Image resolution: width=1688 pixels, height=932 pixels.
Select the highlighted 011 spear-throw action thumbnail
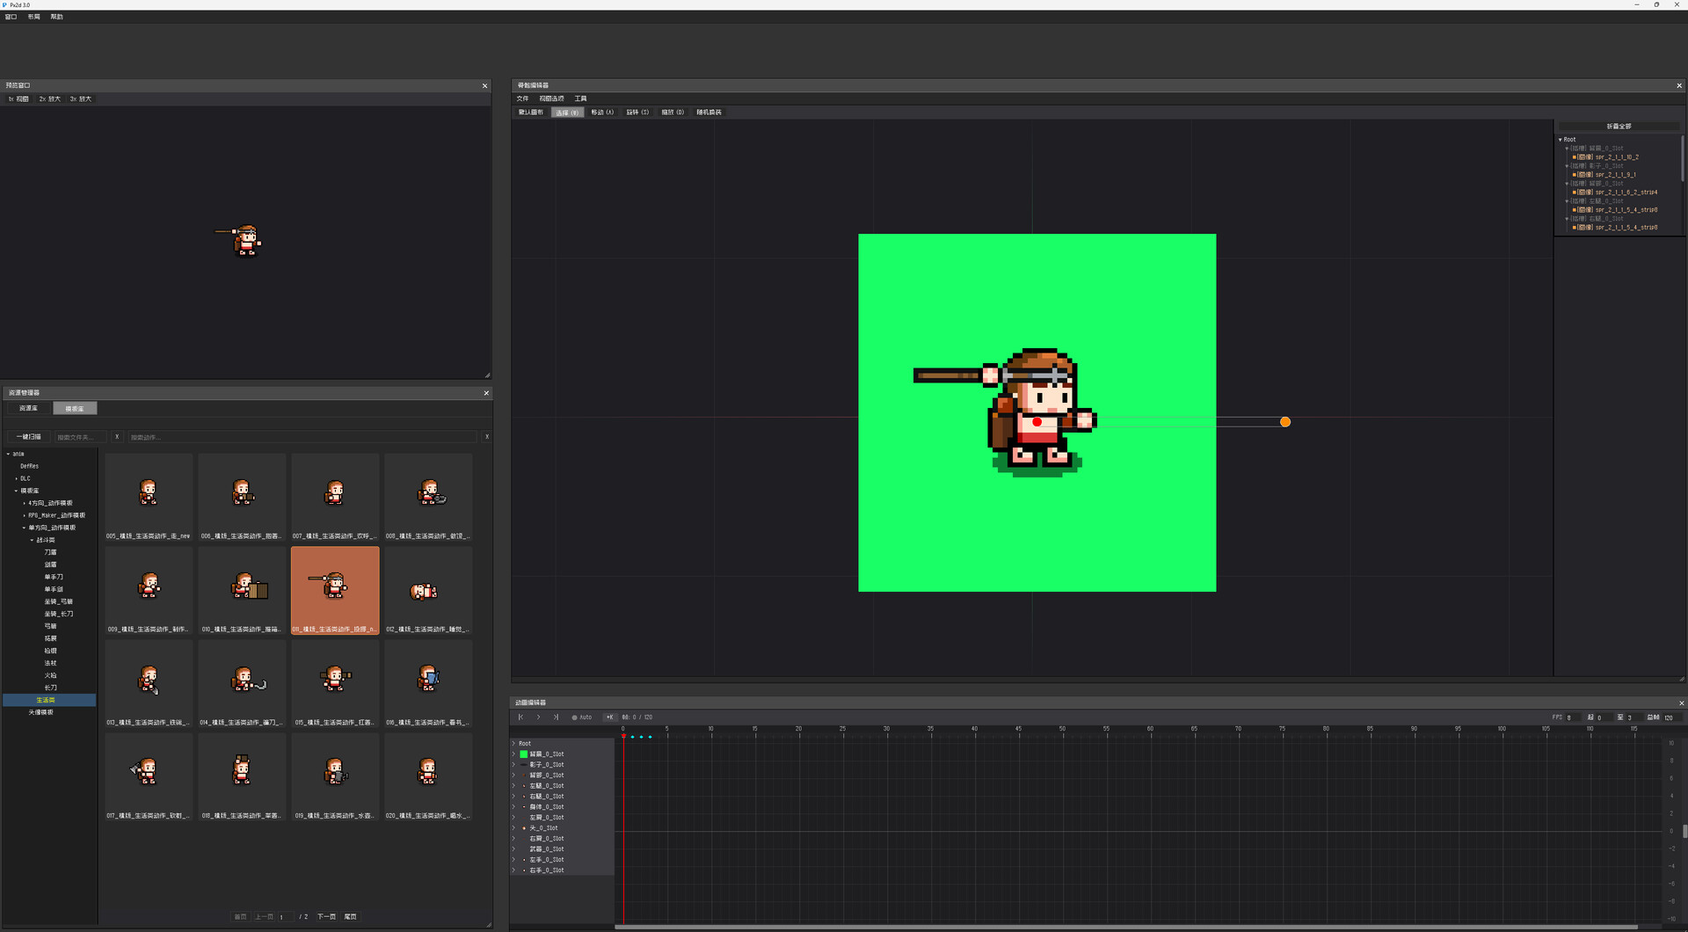coord(335,591)
